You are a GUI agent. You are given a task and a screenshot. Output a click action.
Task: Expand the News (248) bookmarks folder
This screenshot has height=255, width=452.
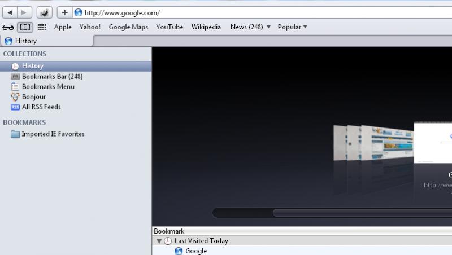coord(250,27)
